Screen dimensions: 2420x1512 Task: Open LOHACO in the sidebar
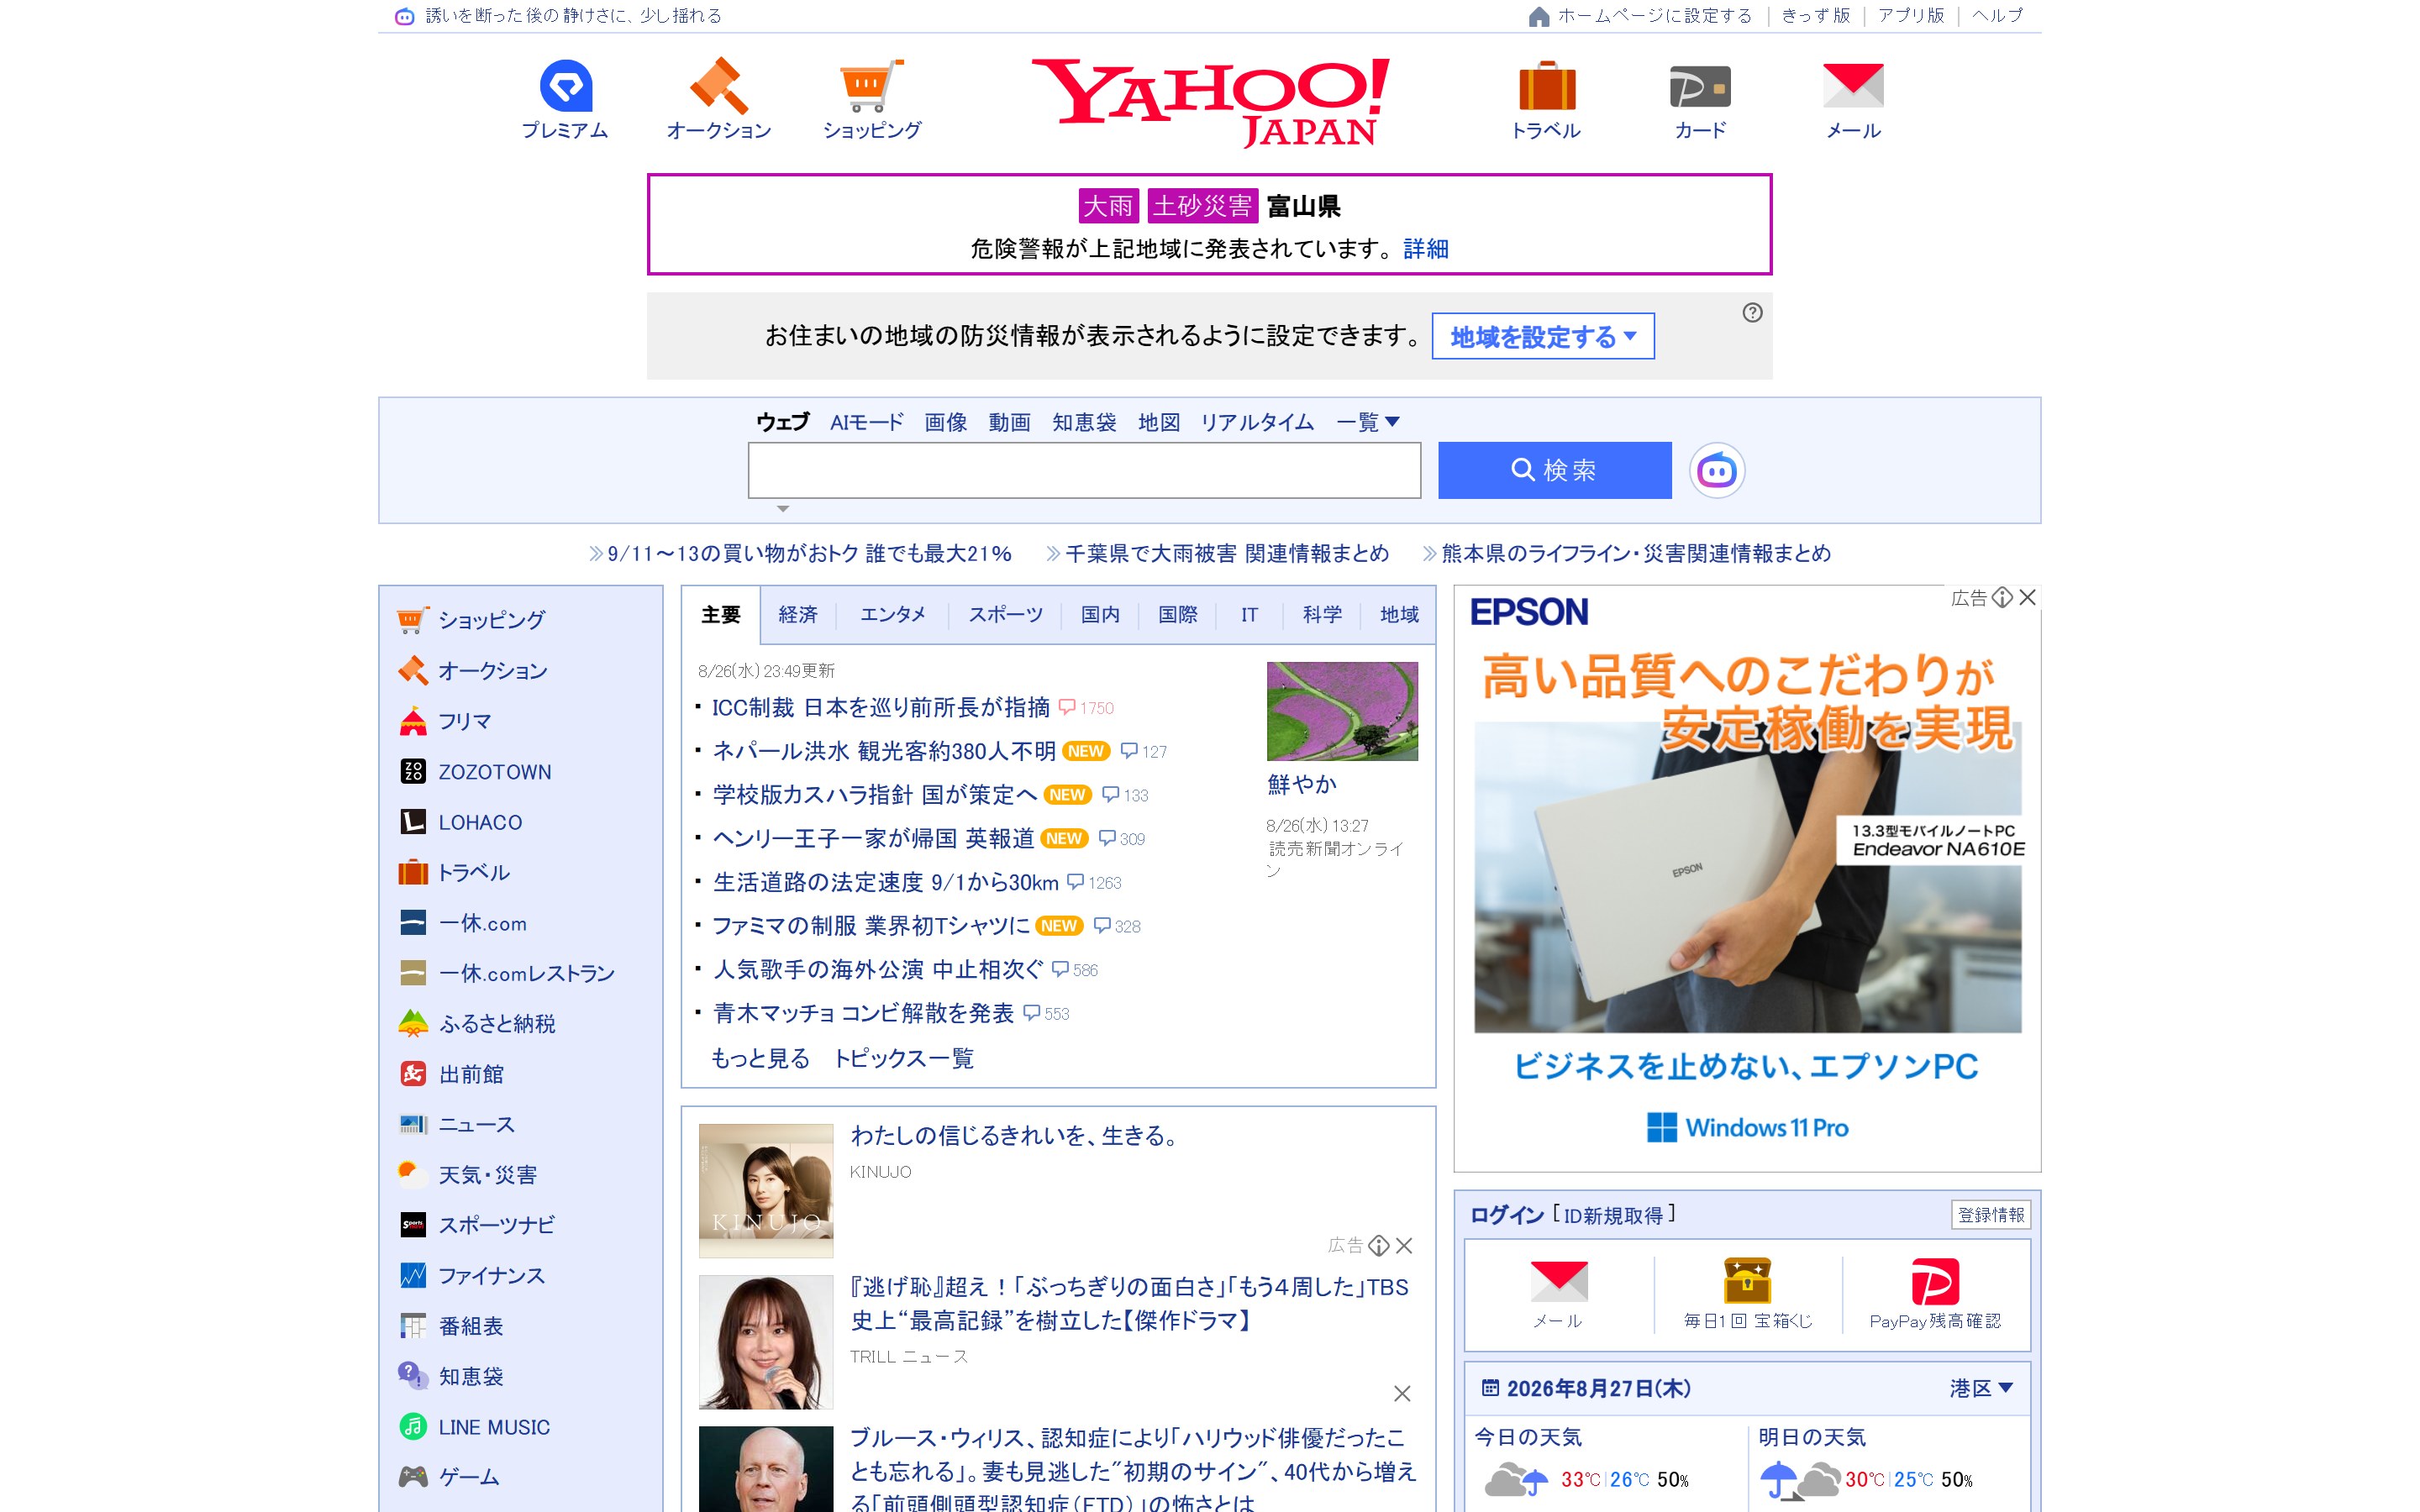pyautogui.click(x=461, y=822)
